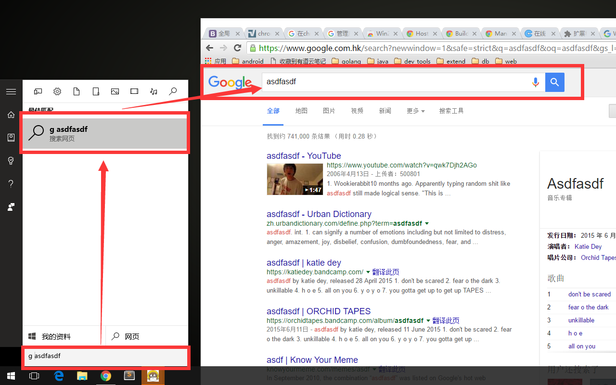Select the 'g asdfasdf' best match result
The height and width of the screenshot is (385, 616).
pos(104,133)
